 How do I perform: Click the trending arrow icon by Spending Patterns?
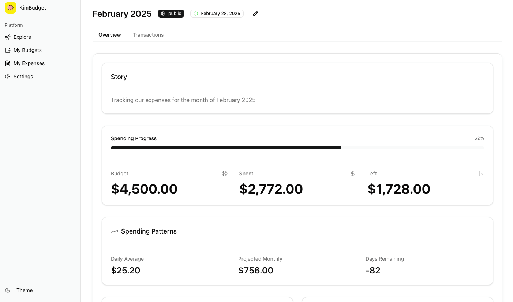click(115, 231)
